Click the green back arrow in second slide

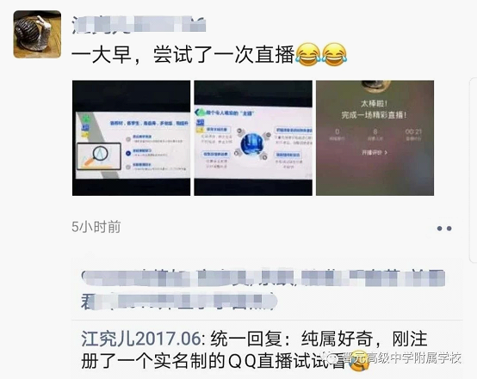pyautogui.click(x=198, y=113)
